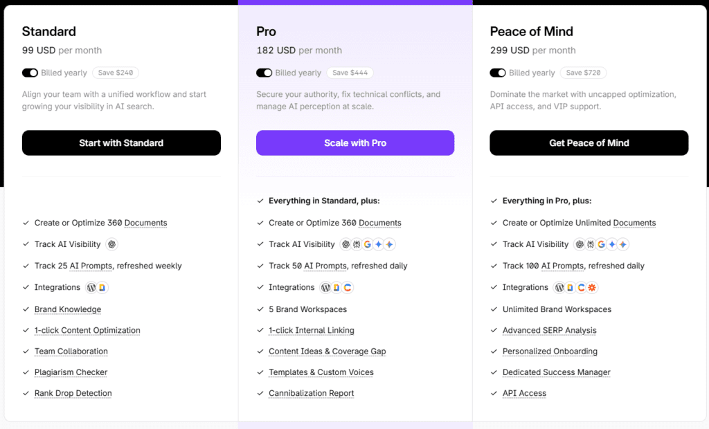This screenshot has width=709, height=429.
Task: Select the Zapier integration icon in Peace of Mind
Action: pyautogui.click(x=592, y=287)
